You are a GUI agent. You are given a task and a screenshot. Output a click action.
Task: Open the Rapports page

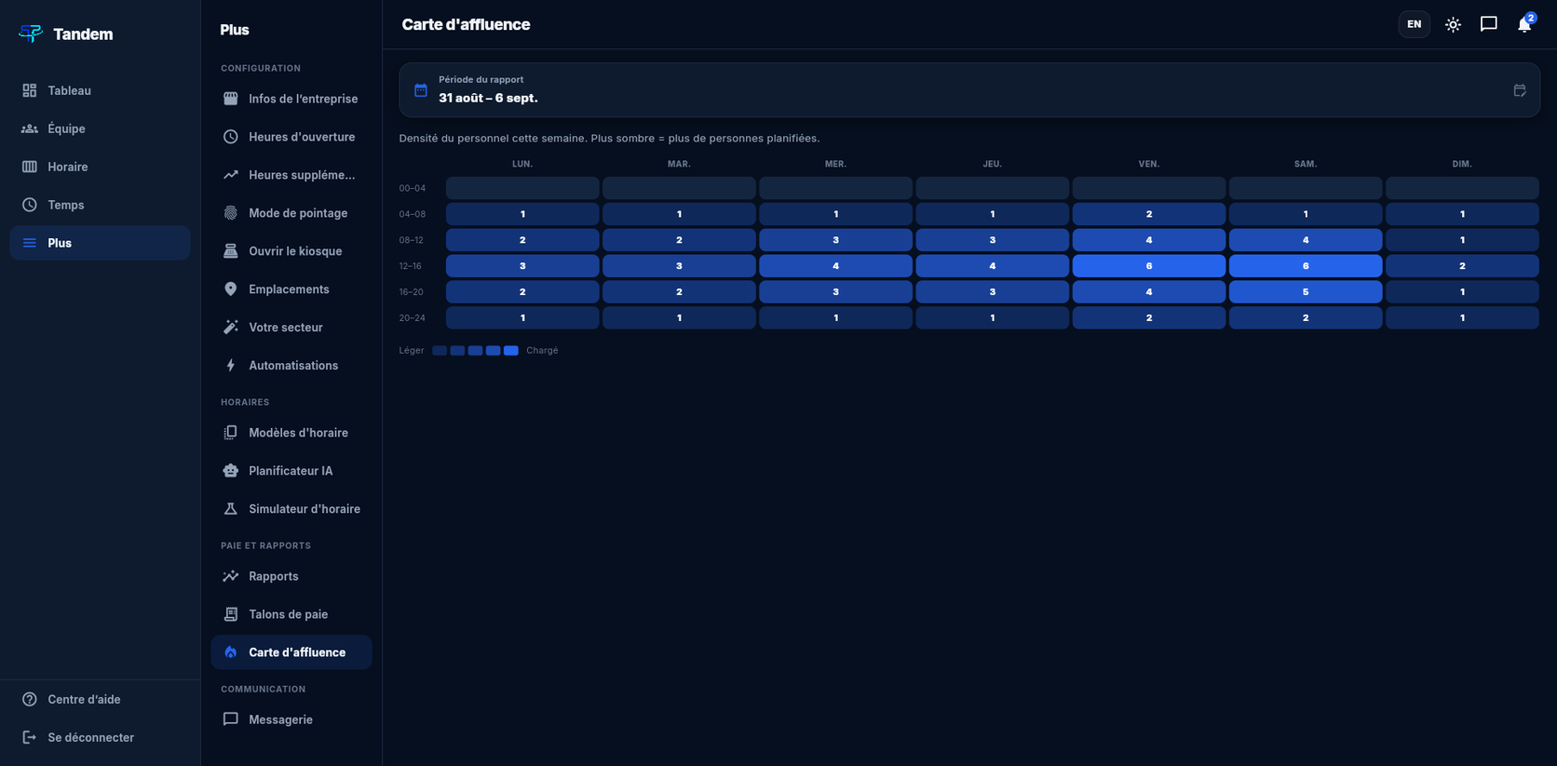click(291, 576)
